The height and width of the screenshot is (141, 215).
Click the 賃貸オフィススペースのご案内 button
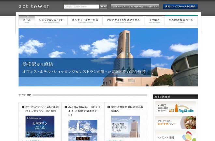[180, 7]
